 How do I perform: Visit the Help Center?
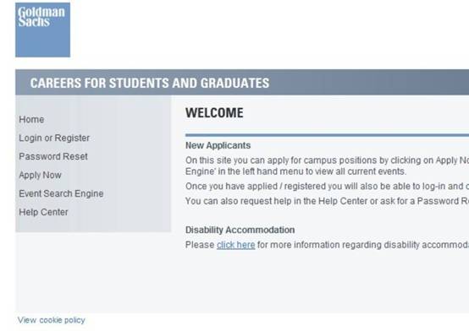click(43, 212)
